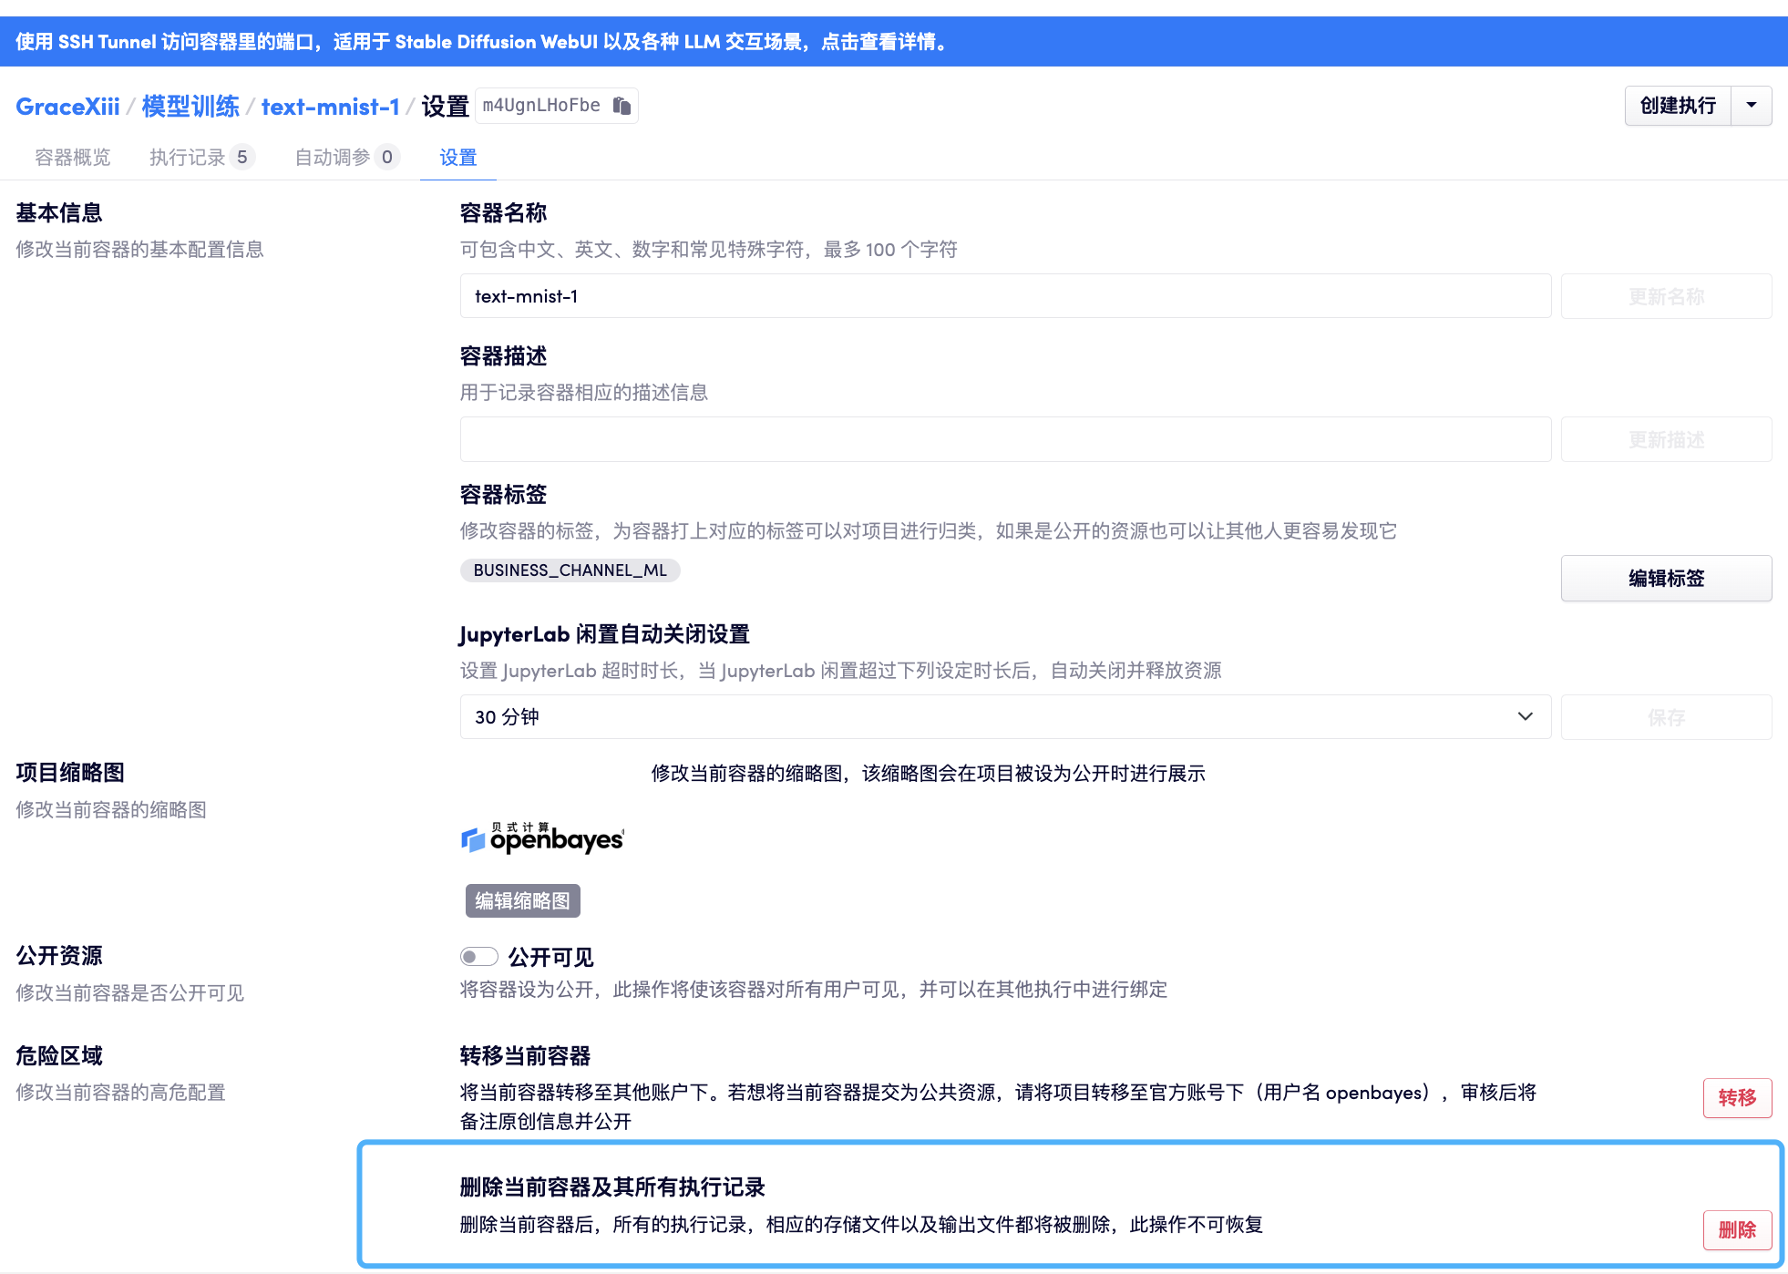Click the 更新描述 button
Screen dimensions: 1788x1274
[1666, 439]
